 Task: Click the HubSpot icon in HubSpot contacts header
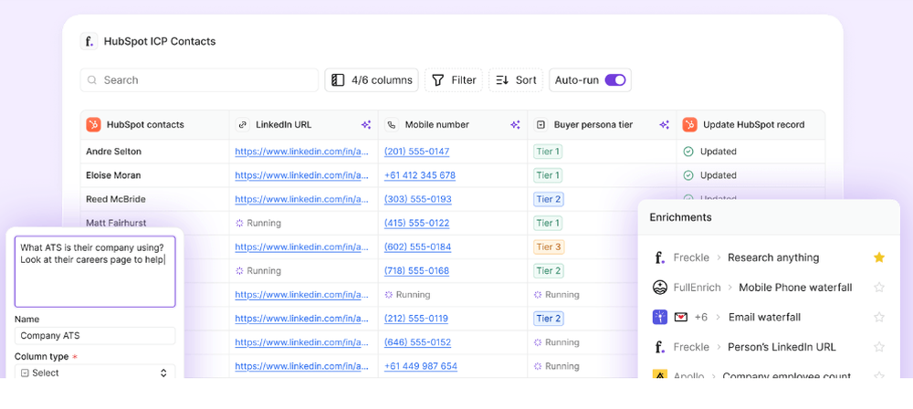pos(93,125)
